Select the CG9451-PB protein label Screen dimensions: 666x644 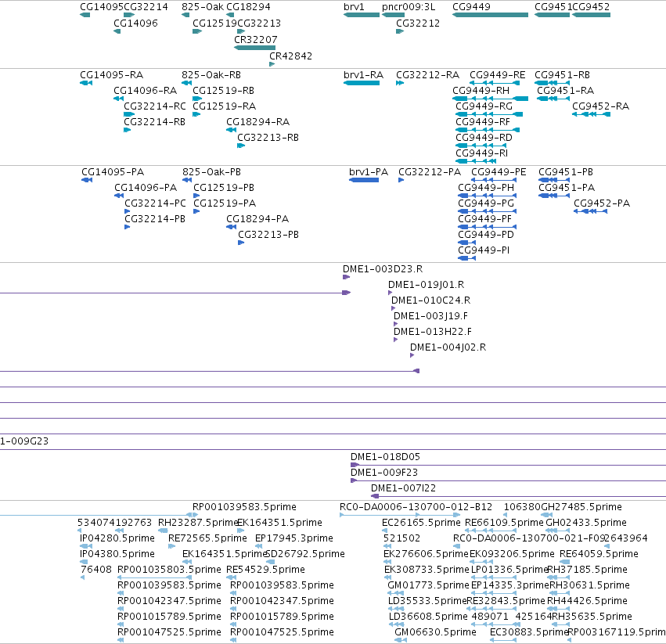[x=566, y=172]
